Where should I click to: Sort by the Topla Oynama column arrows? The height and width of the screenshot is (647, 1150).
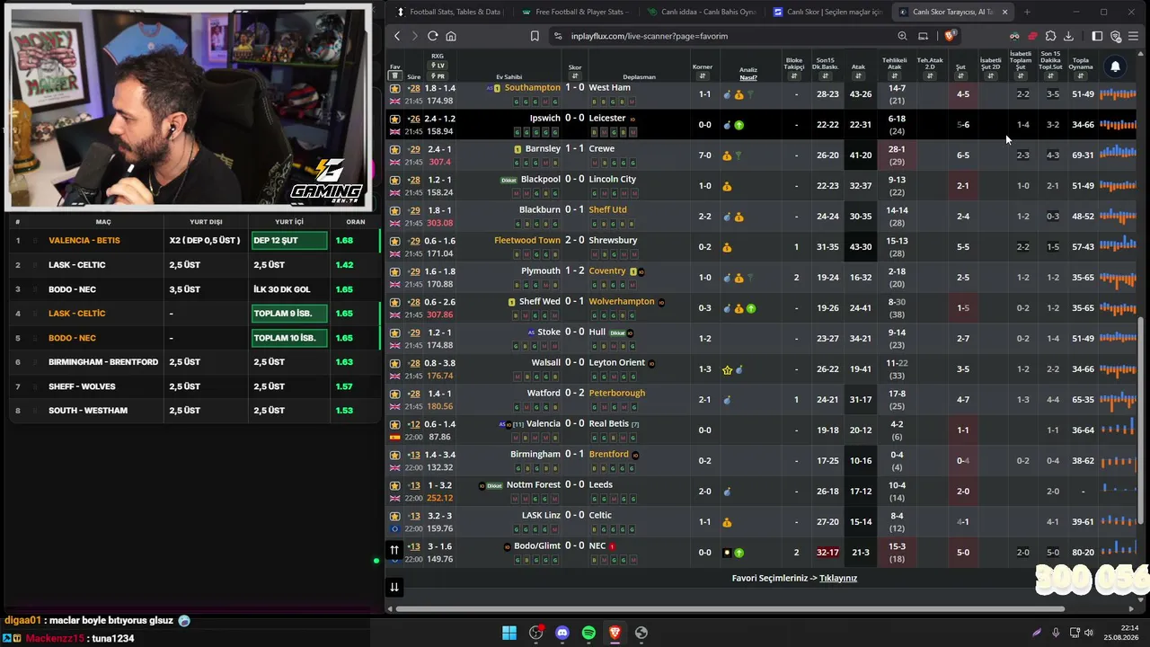click(x=1081, y=76)
